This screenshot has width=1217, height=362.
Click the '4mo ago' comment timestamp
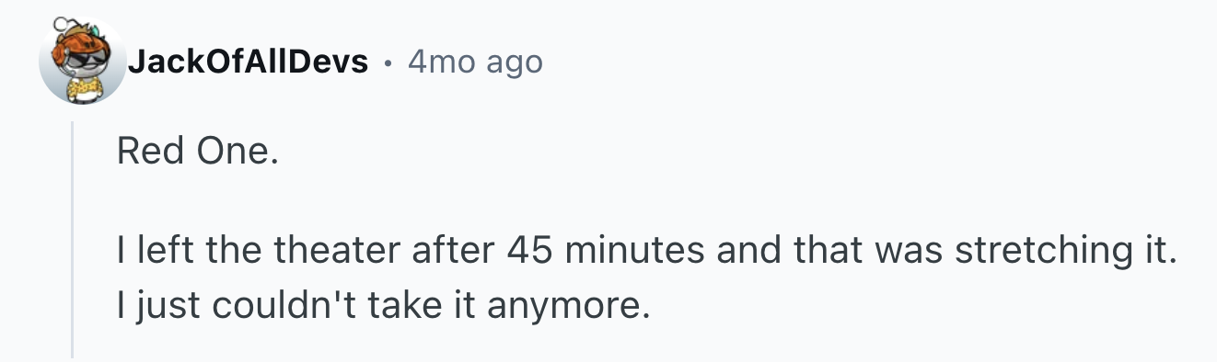click(x=475, y=62)
